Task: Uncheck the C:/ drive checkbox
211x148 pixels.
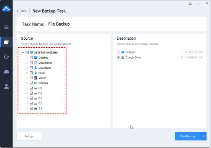Action: [31, 88]
